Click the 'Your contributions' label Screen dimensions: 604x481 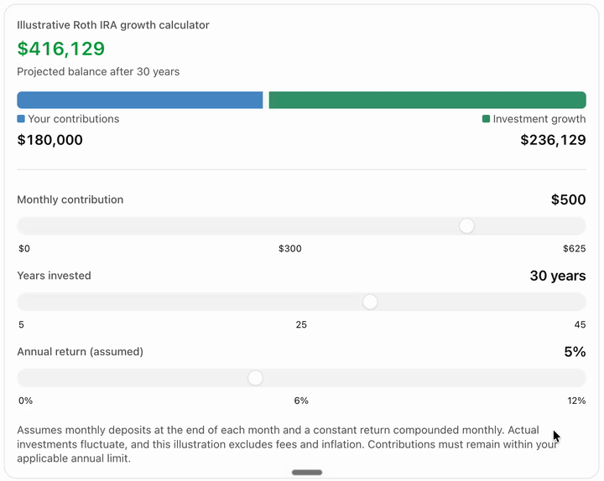74,119
